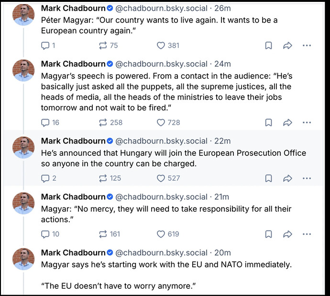The height and width of the screenshot is (296, 330).
Task: Share the "No mercy" post
Action: click(x=287, y=234)
